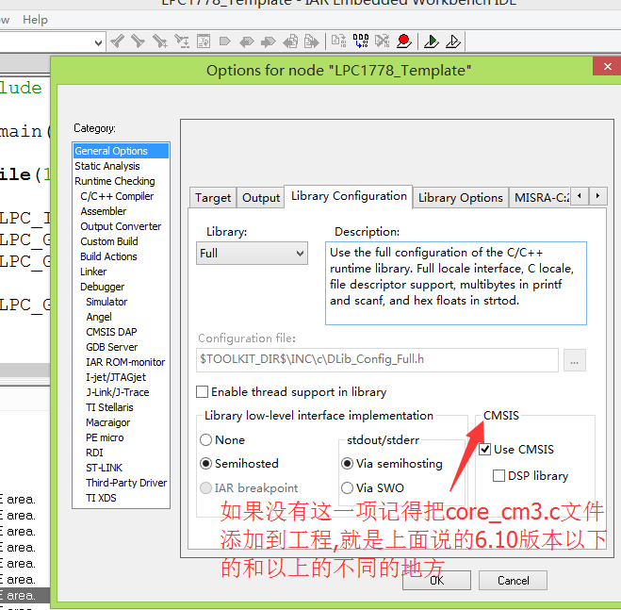Viewport: 621px width, 610px height.
Task: Select the General Options category
Action: [x=122, y=151]
